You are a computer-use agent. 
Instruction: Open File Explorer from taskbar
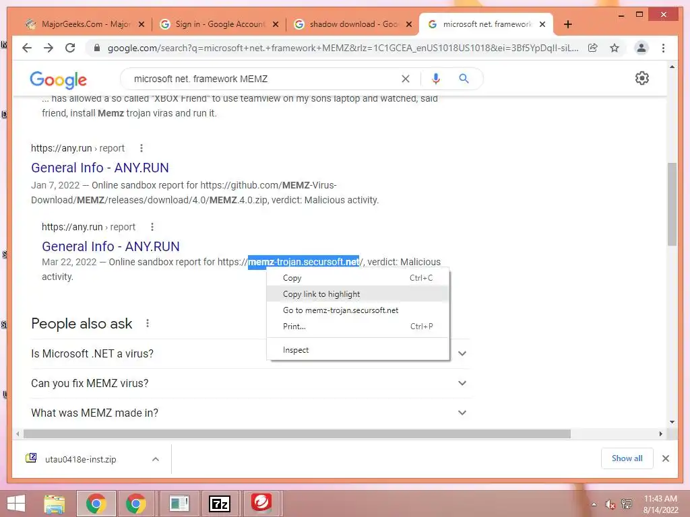coord(55,504)
